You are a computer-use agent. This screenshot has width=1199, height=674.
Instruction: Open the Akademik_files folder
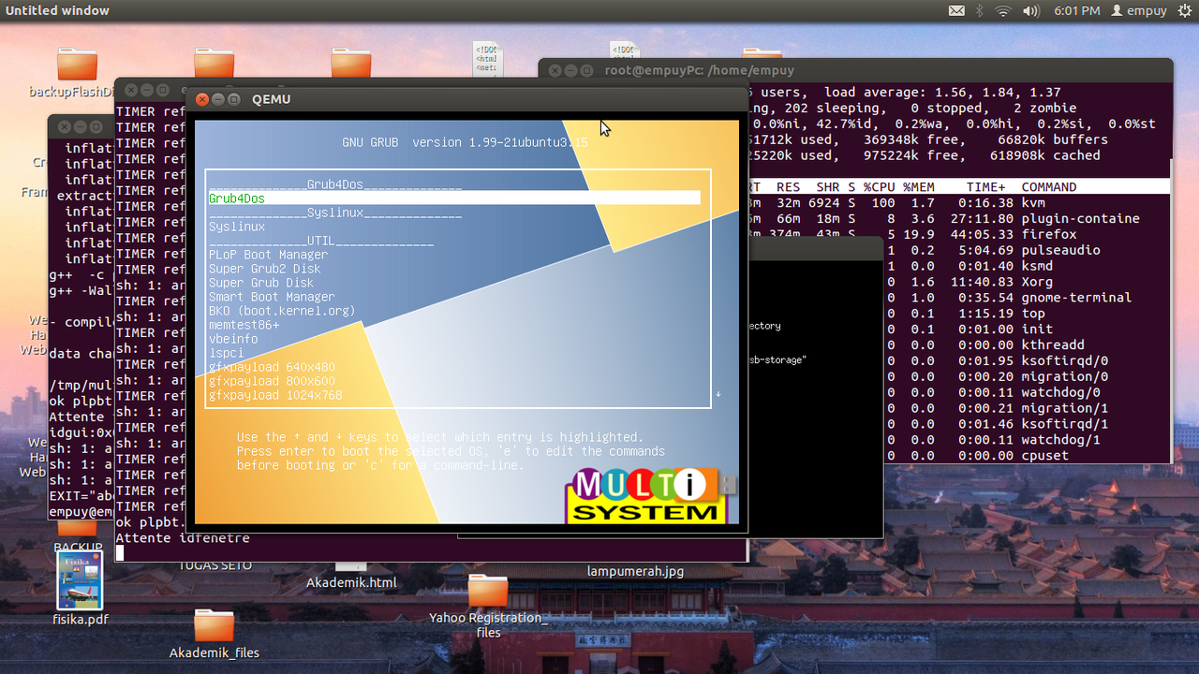pyautogui.click(x=214, y=627)
